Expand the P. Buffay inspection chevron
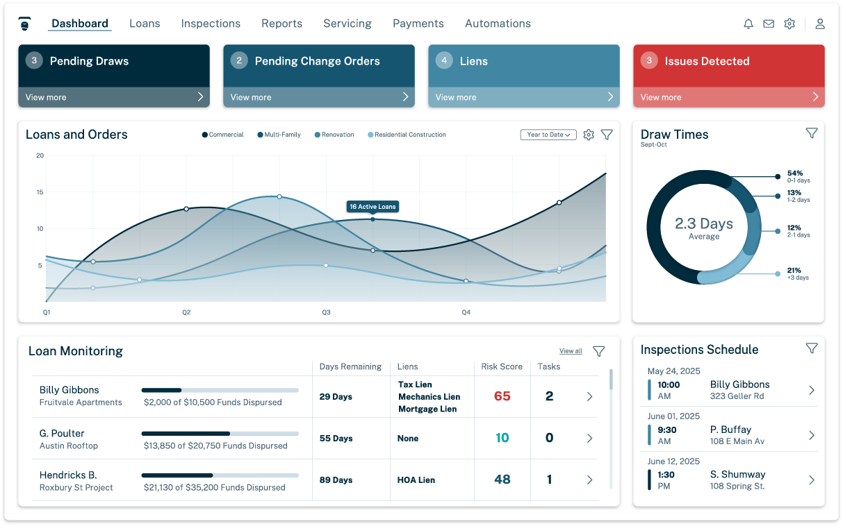 coord(811,435)
